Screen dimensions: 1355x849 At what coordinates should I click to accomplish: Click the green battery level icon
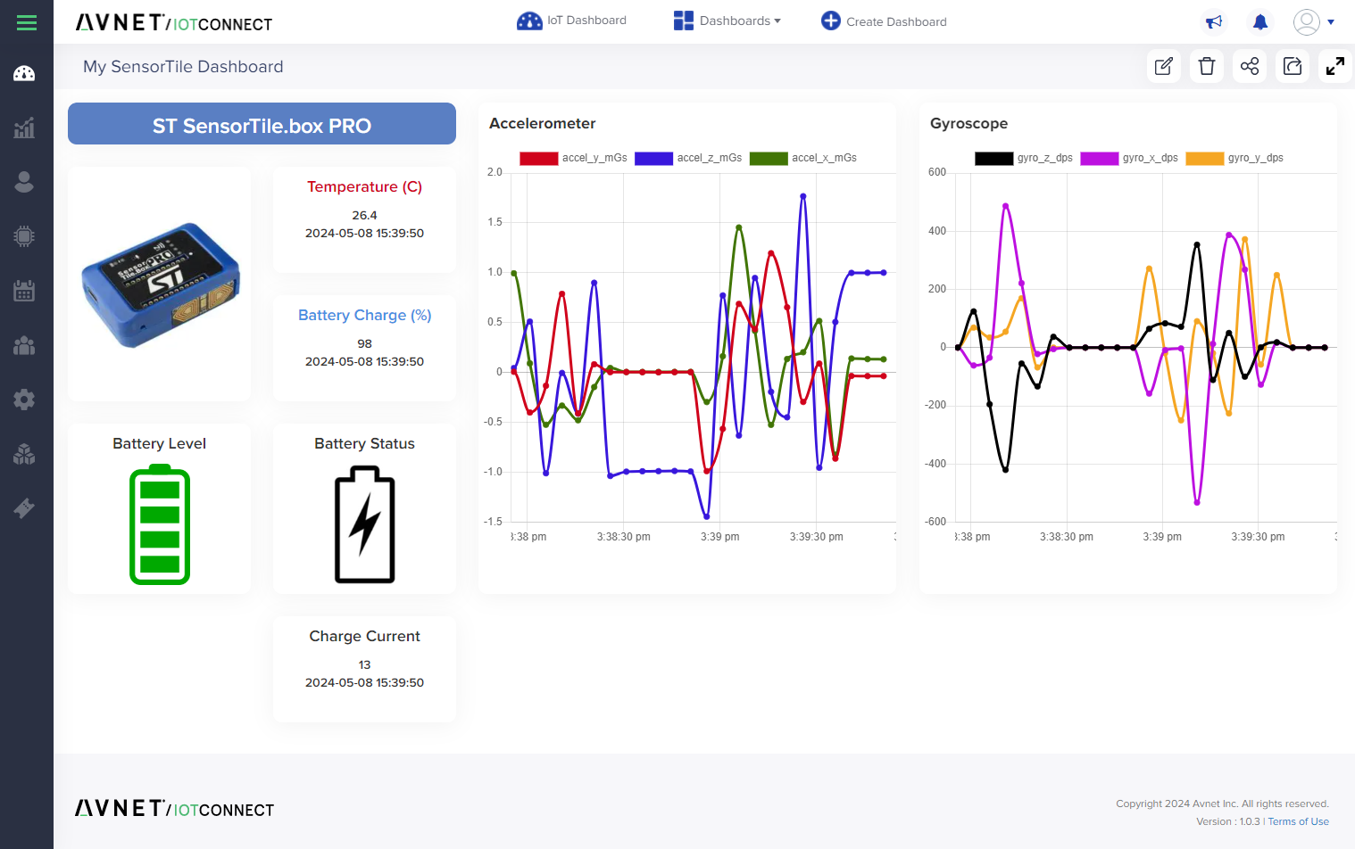160,525
